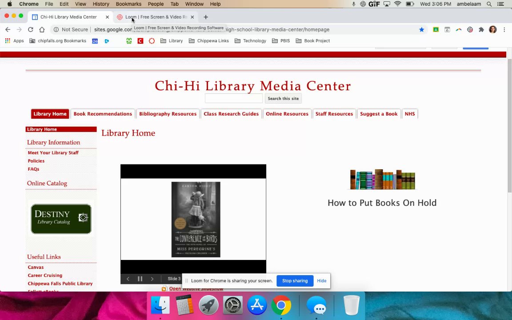This screenshot has width=512, height=320.
Task: Open the Chippewa Falls Public Library link
Action: pos(60,284)
